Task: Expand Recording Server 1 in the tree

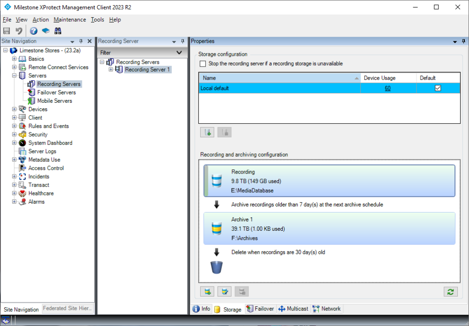Action: (x=111, y=69)
